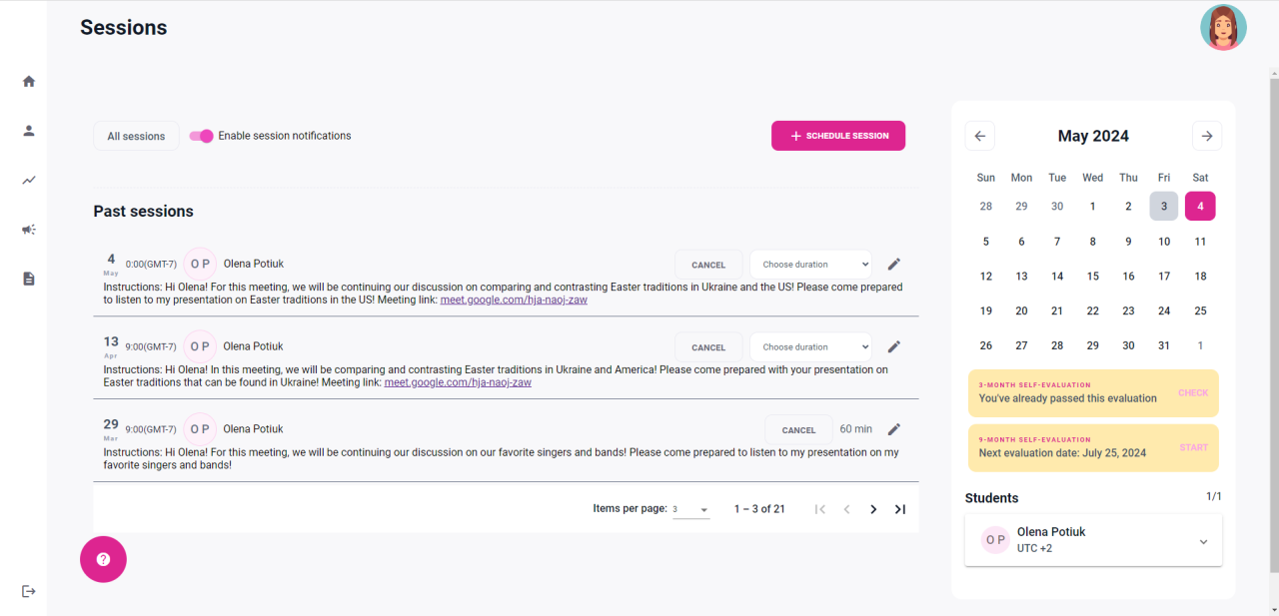This screenshot has height=616, width=1279.
Task: Select May 15 in the calendar
Action: pyautogui.click(x=1093, y=277)
